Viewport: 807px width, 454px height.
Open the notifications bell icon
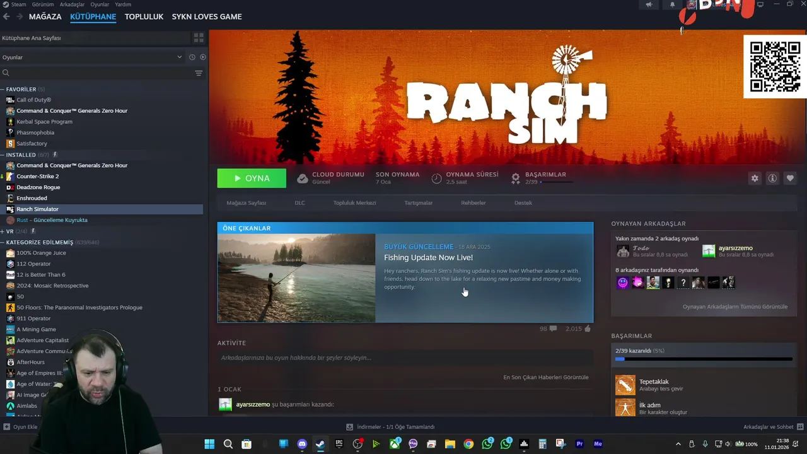pyautogui.click(x=672, y=4)
